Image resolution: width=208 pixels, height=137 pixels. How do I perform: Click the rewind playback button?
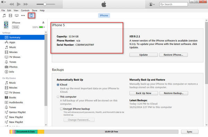coord(11,4)
